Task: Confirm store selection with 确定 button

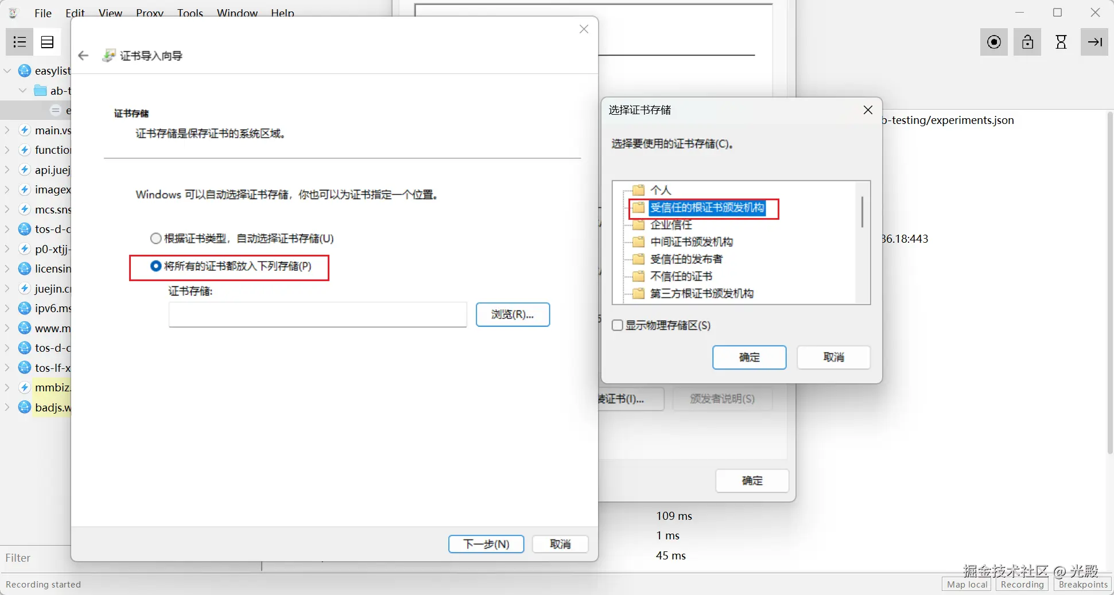Action: point(749,357)
